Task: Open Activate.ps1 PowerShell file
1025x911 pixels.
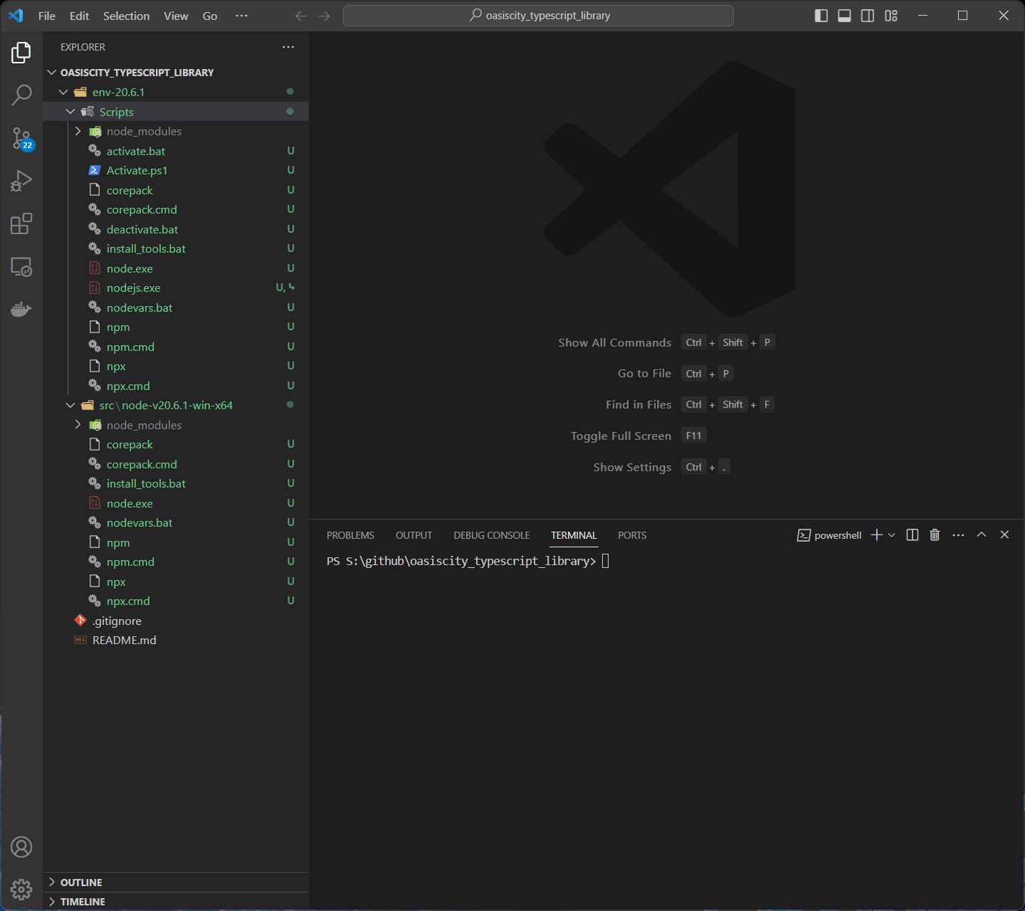Action: coord(176,171)
